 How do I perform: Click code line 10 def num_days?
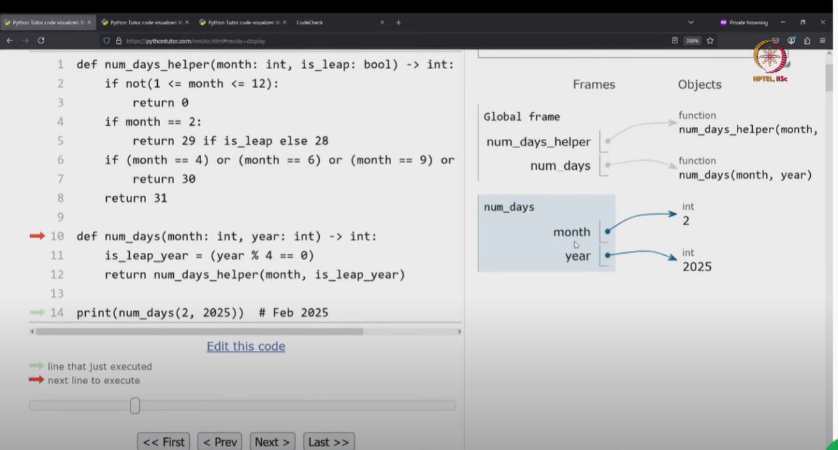[x=227, y=236]
